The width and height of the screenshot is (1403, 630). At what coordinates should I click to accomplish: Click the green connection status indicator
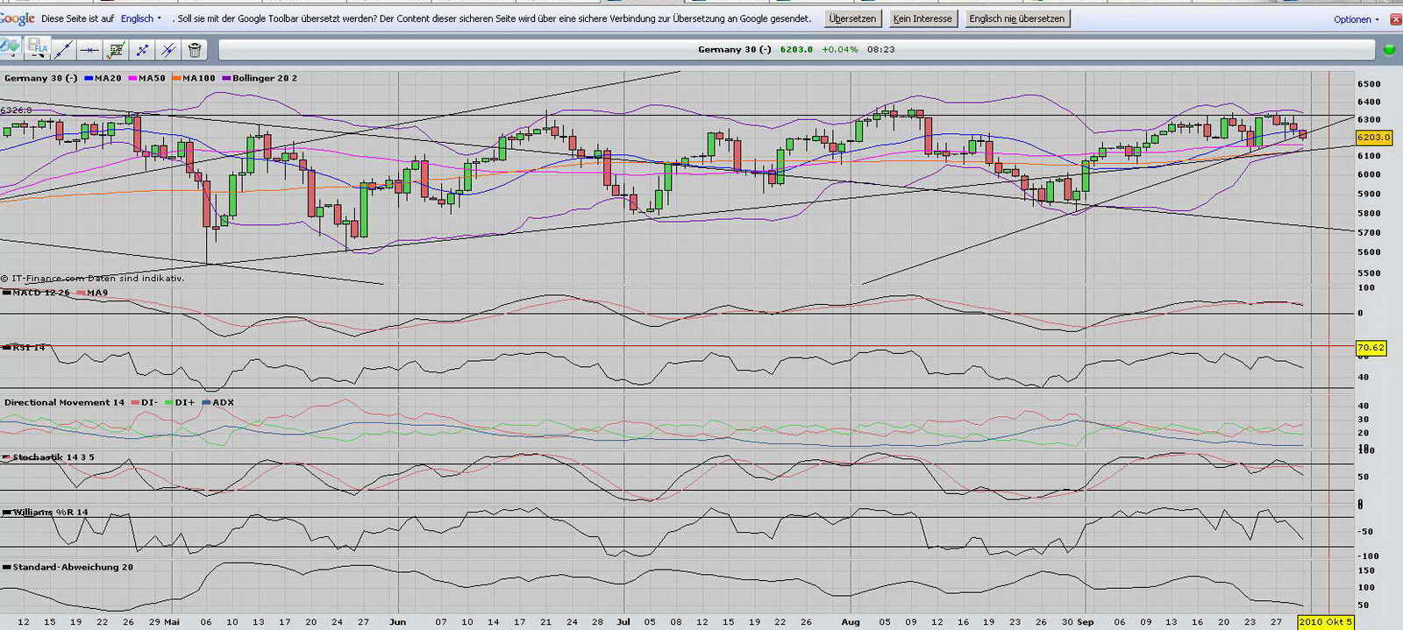(1389, 50)
